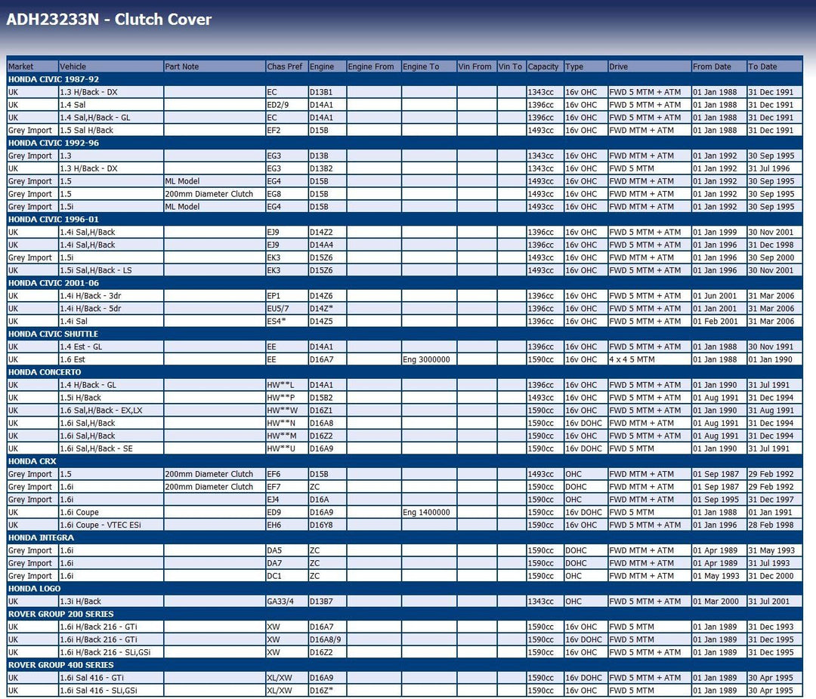Click the '1.6i Sal,H/Back - SE' vehicle cell
The height and width of the screenshot is (699, 816).
point(111,449)
